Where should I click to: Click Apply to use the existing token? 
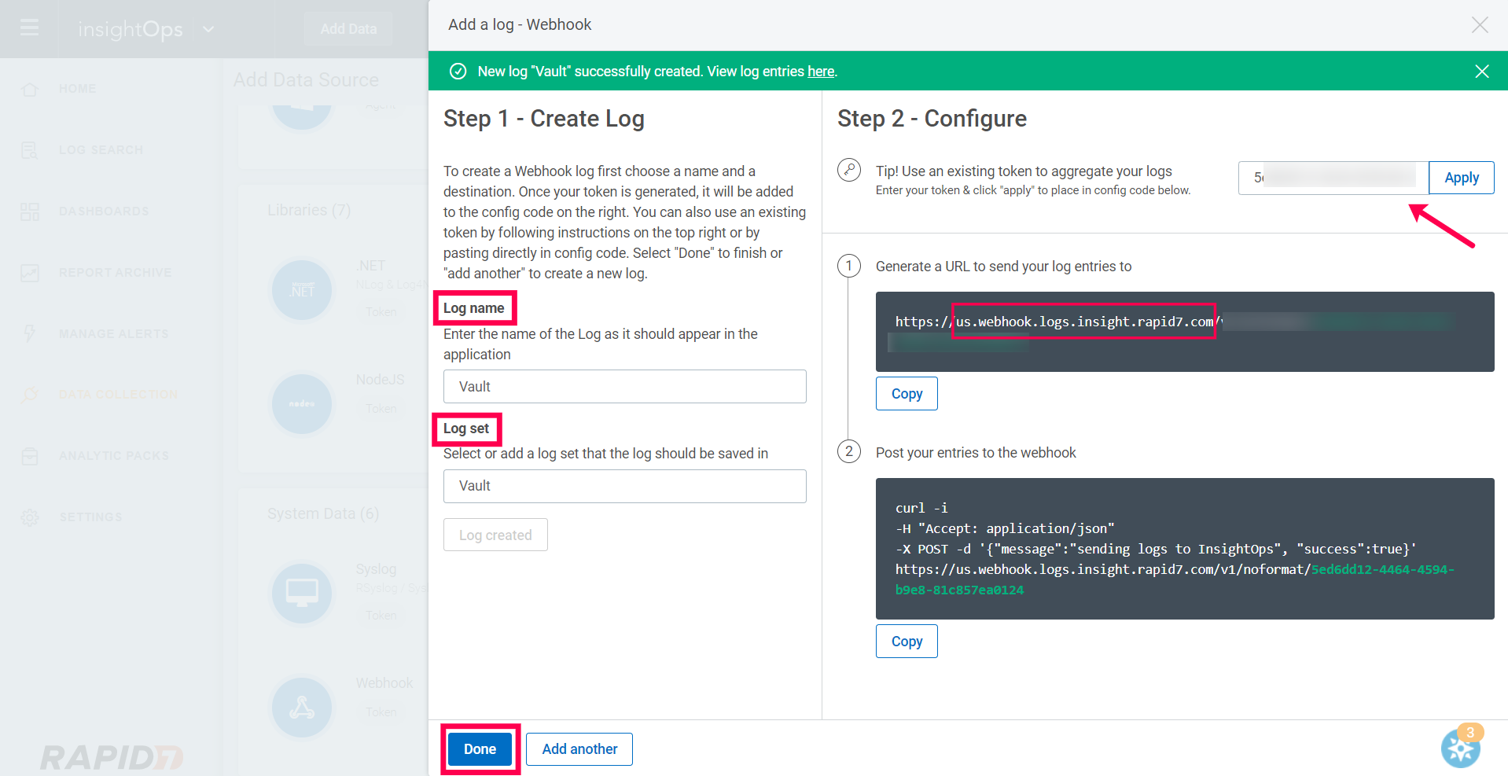(x=1460, y=177)
